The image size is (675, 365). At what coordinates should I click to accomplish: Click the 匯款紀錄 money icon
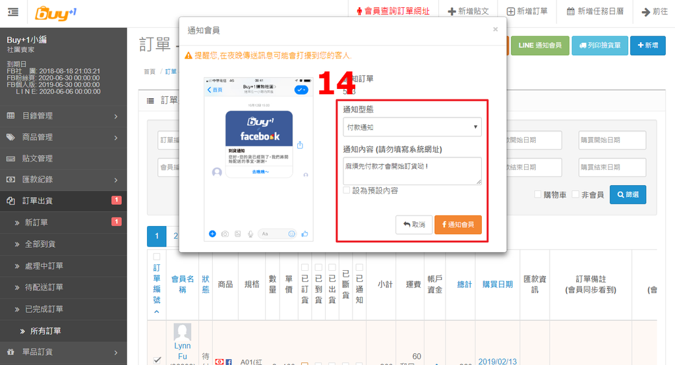pyautogui.click(x=11, y=179)
